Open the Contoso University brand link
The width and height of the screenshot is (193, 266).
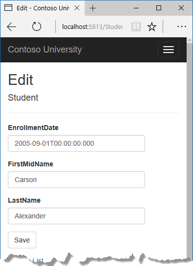click(45, 50)
